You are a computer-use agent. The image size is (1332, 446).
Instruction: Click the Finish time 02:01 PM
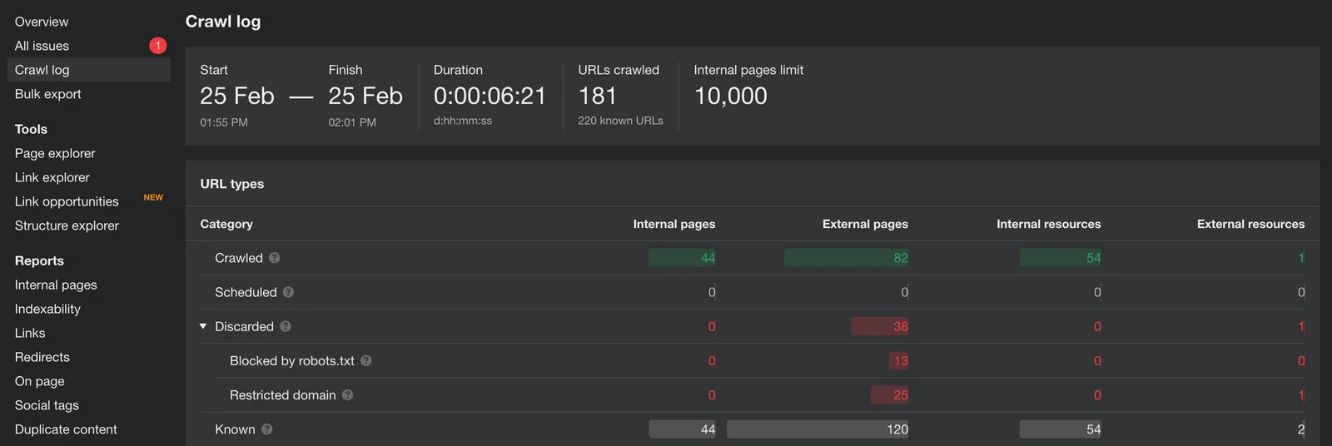pyautogui.click(x=352, y=122)
